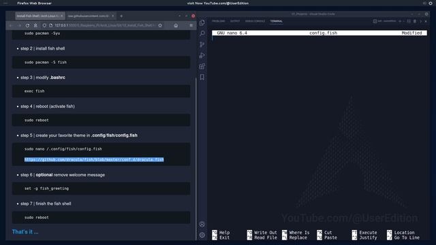Open a new Firefox tab
Viewport: 436px width, 245px height.
pyautogui.click(x=121, y=16)
